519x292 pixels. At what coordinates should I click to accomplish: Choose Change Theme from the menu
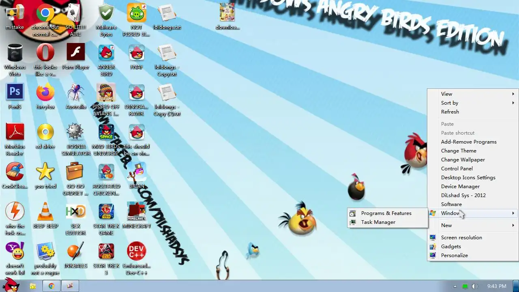[x=473, y=150]
